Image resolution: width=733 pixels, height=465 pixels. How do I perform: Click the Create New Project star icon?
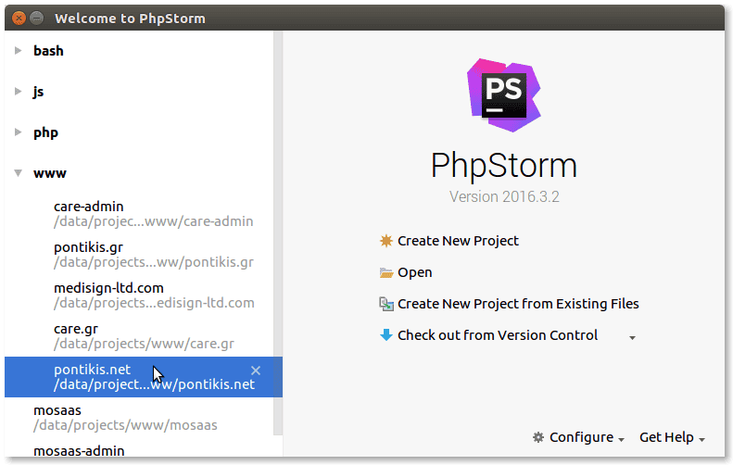[x=386, y=241]
